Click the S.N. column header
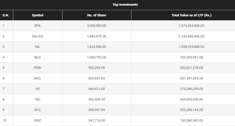 point(6,15)
